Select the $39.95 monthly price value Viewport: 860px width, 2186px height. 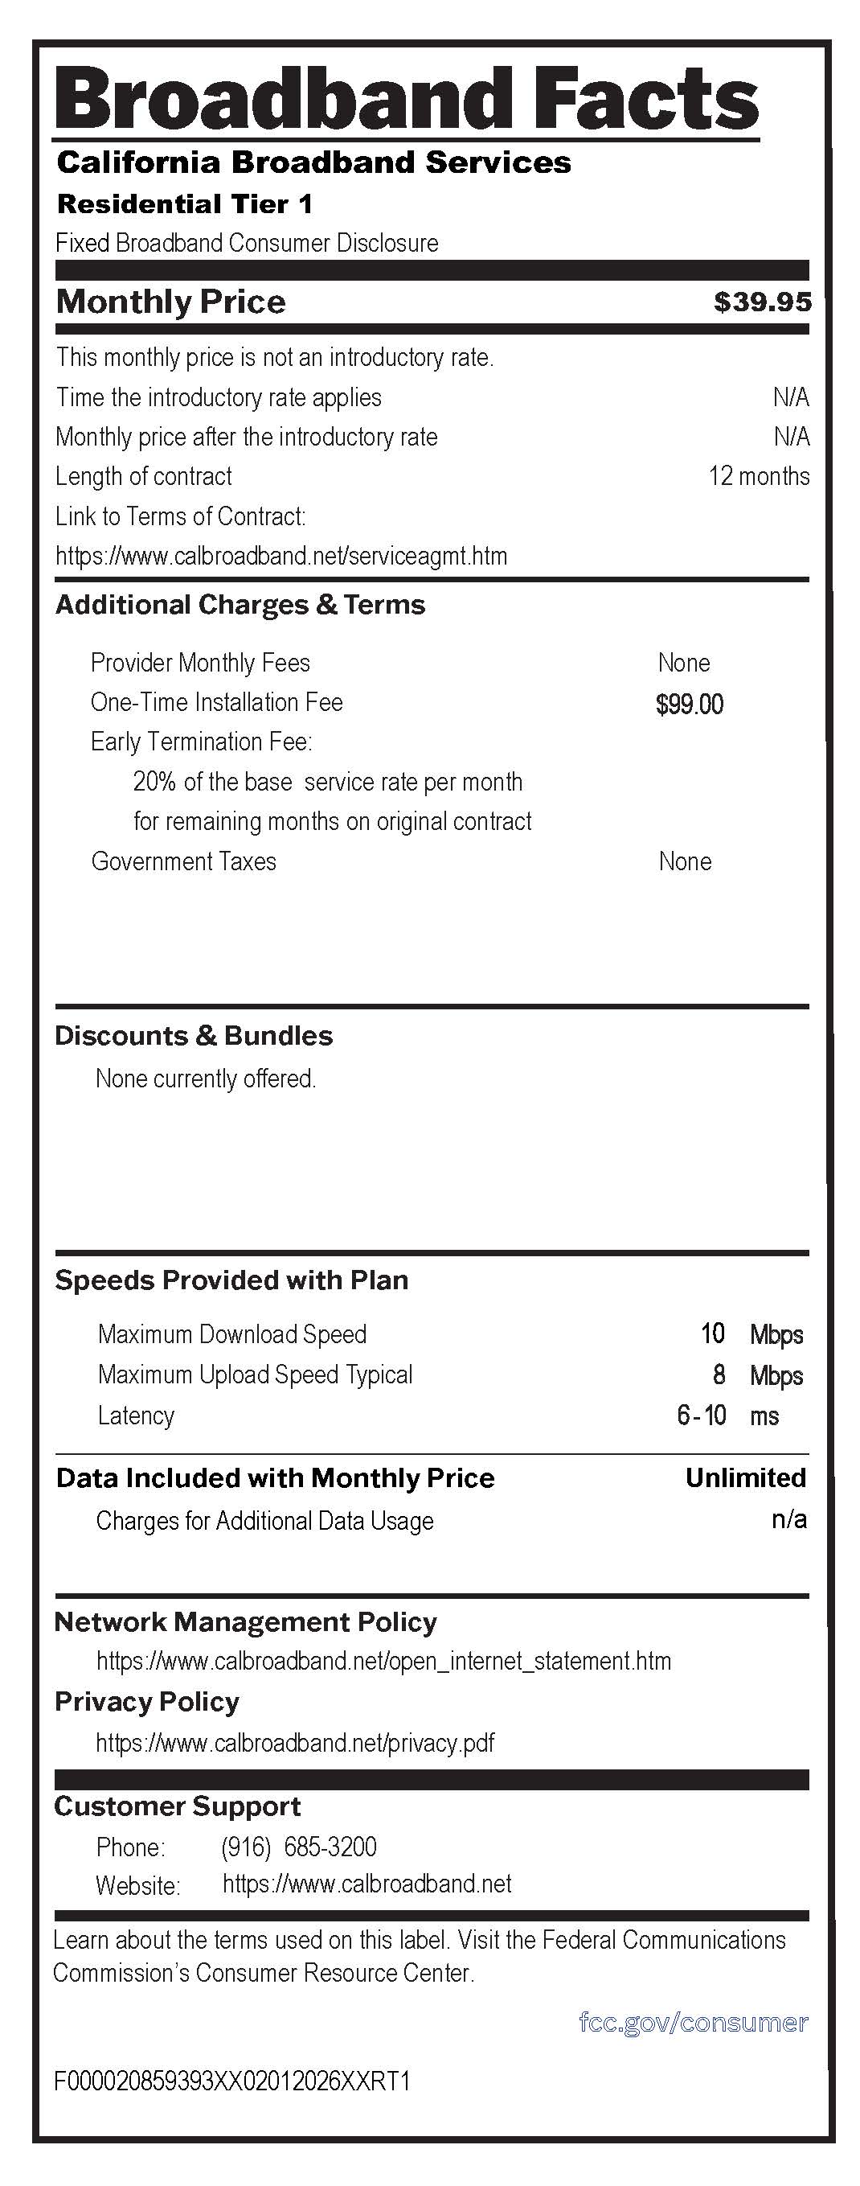[762, 302]
